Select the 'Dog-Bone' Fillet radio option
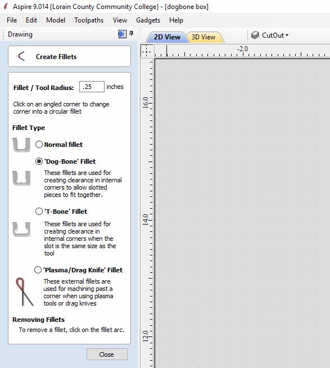Image resolution: width=330 pixels, height=368 pixels. coord(39,161)
